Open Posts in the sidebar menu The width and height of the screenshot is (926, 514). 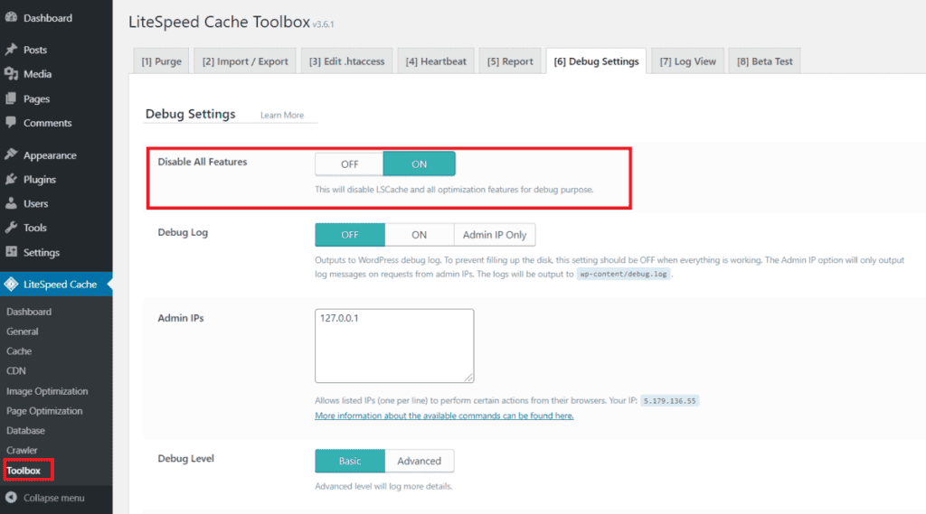pos(35,50)
